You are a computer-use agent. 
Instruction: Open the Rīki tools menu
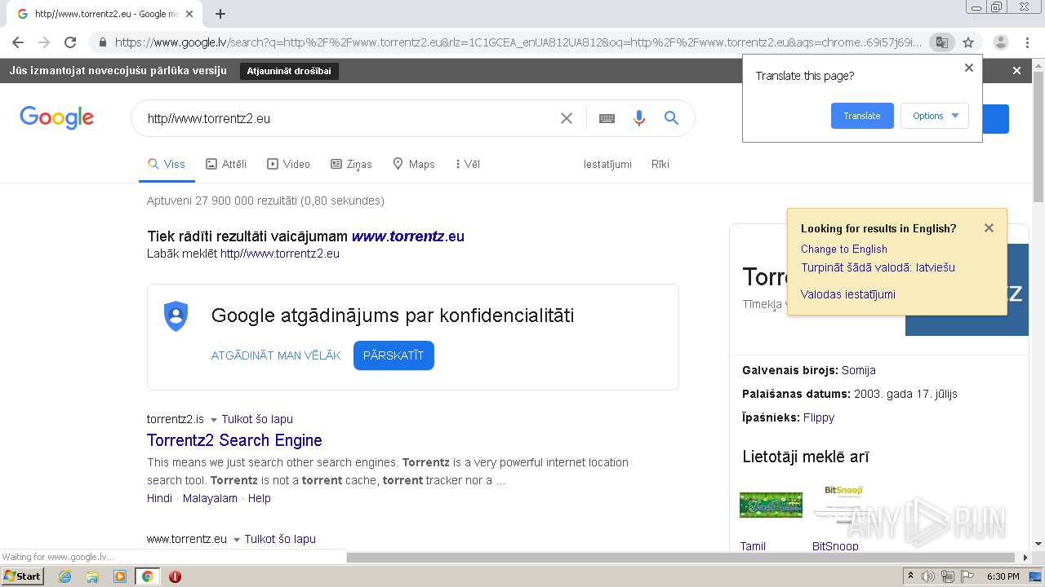coord(660,164)
